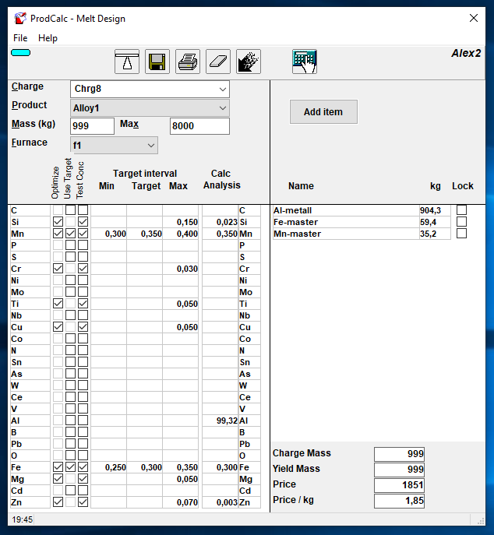Click the ProdCalc app icon in title bar

pos(20,19)
